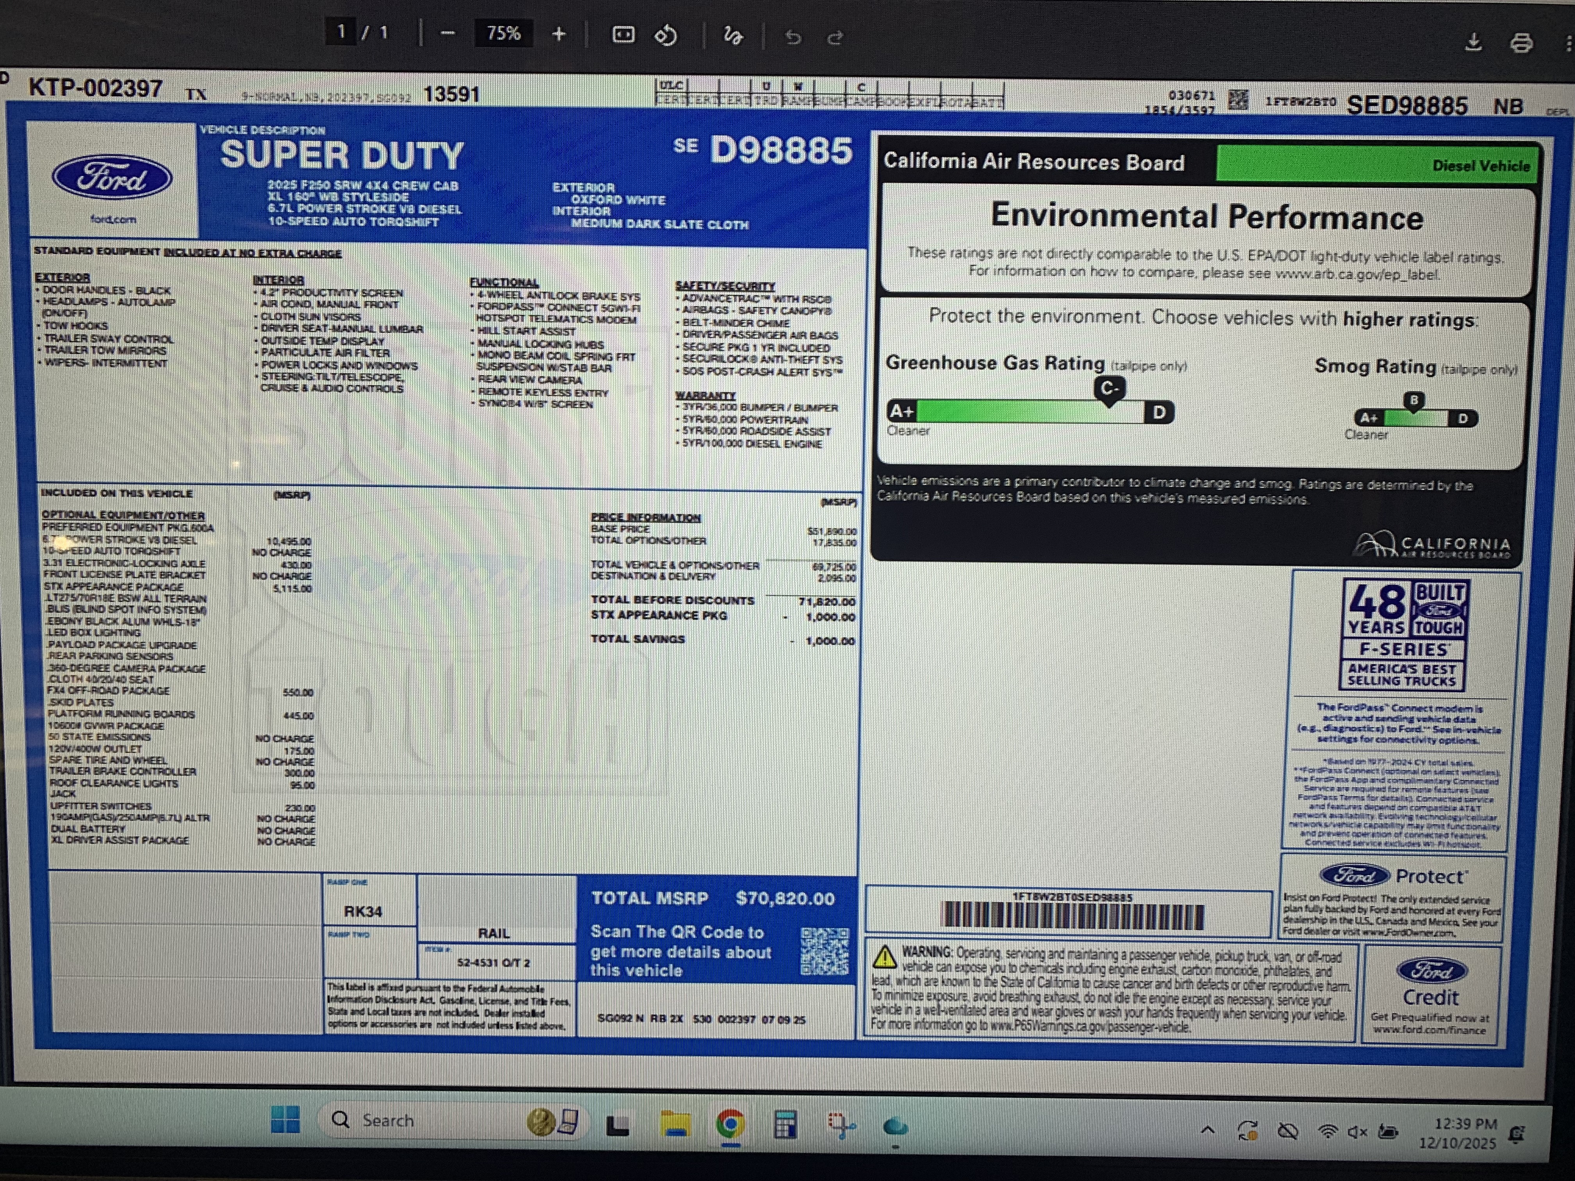Click the Greenhouse Gas Rating C- marker
Screen dimensions: 1575x1181
(x=1109, y=390)
